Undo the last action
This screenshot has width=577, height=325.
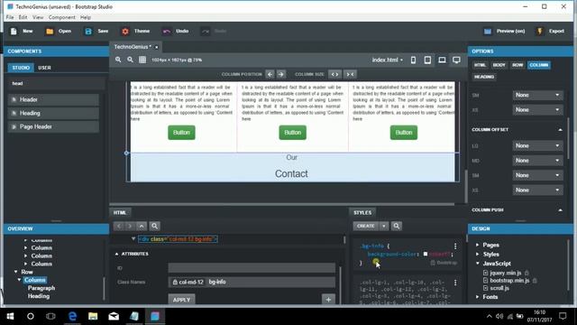click(x=176, y=32)
